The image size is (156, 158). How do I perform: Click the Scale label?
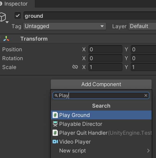(9, 67)
